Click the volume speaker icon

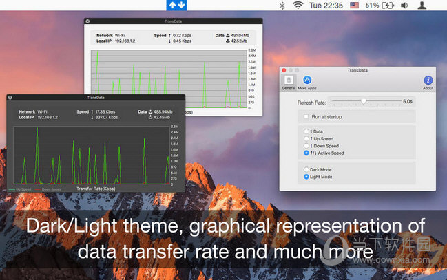point(404,6)
